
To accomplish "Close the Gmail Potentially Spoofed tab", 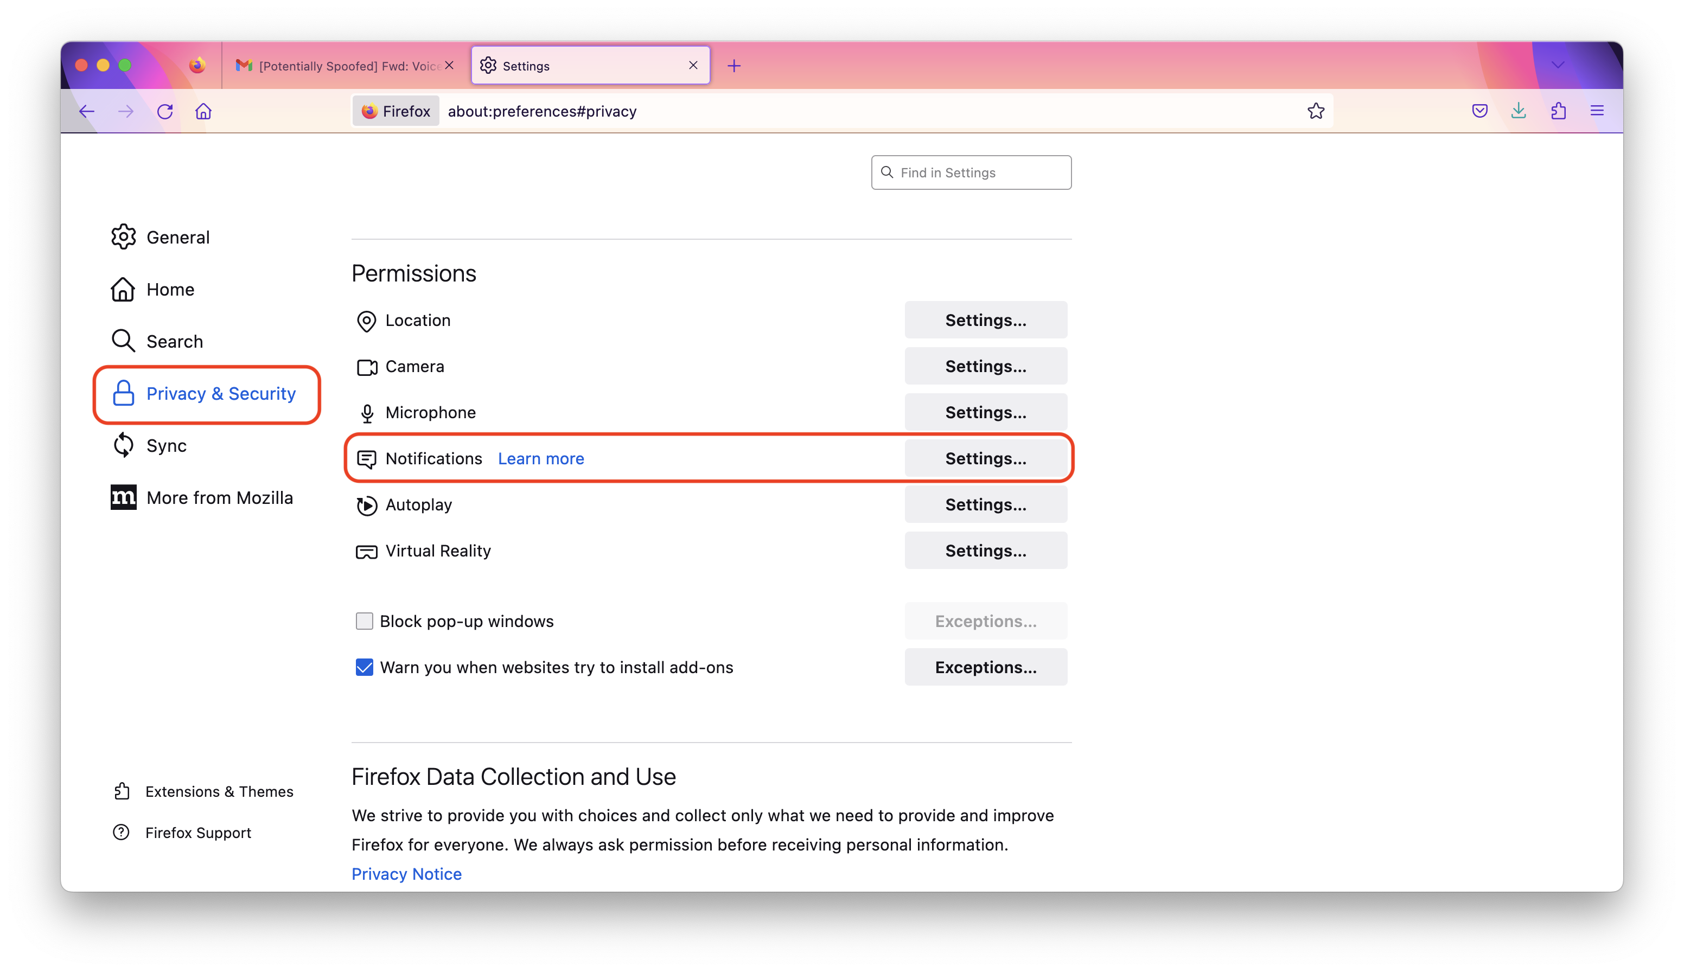I will click(x=449, y=66).
